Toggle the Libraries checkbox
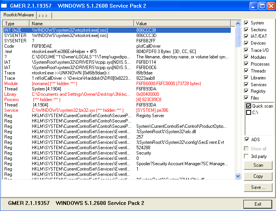Screen dimensions: 276x211 (246, 77)
